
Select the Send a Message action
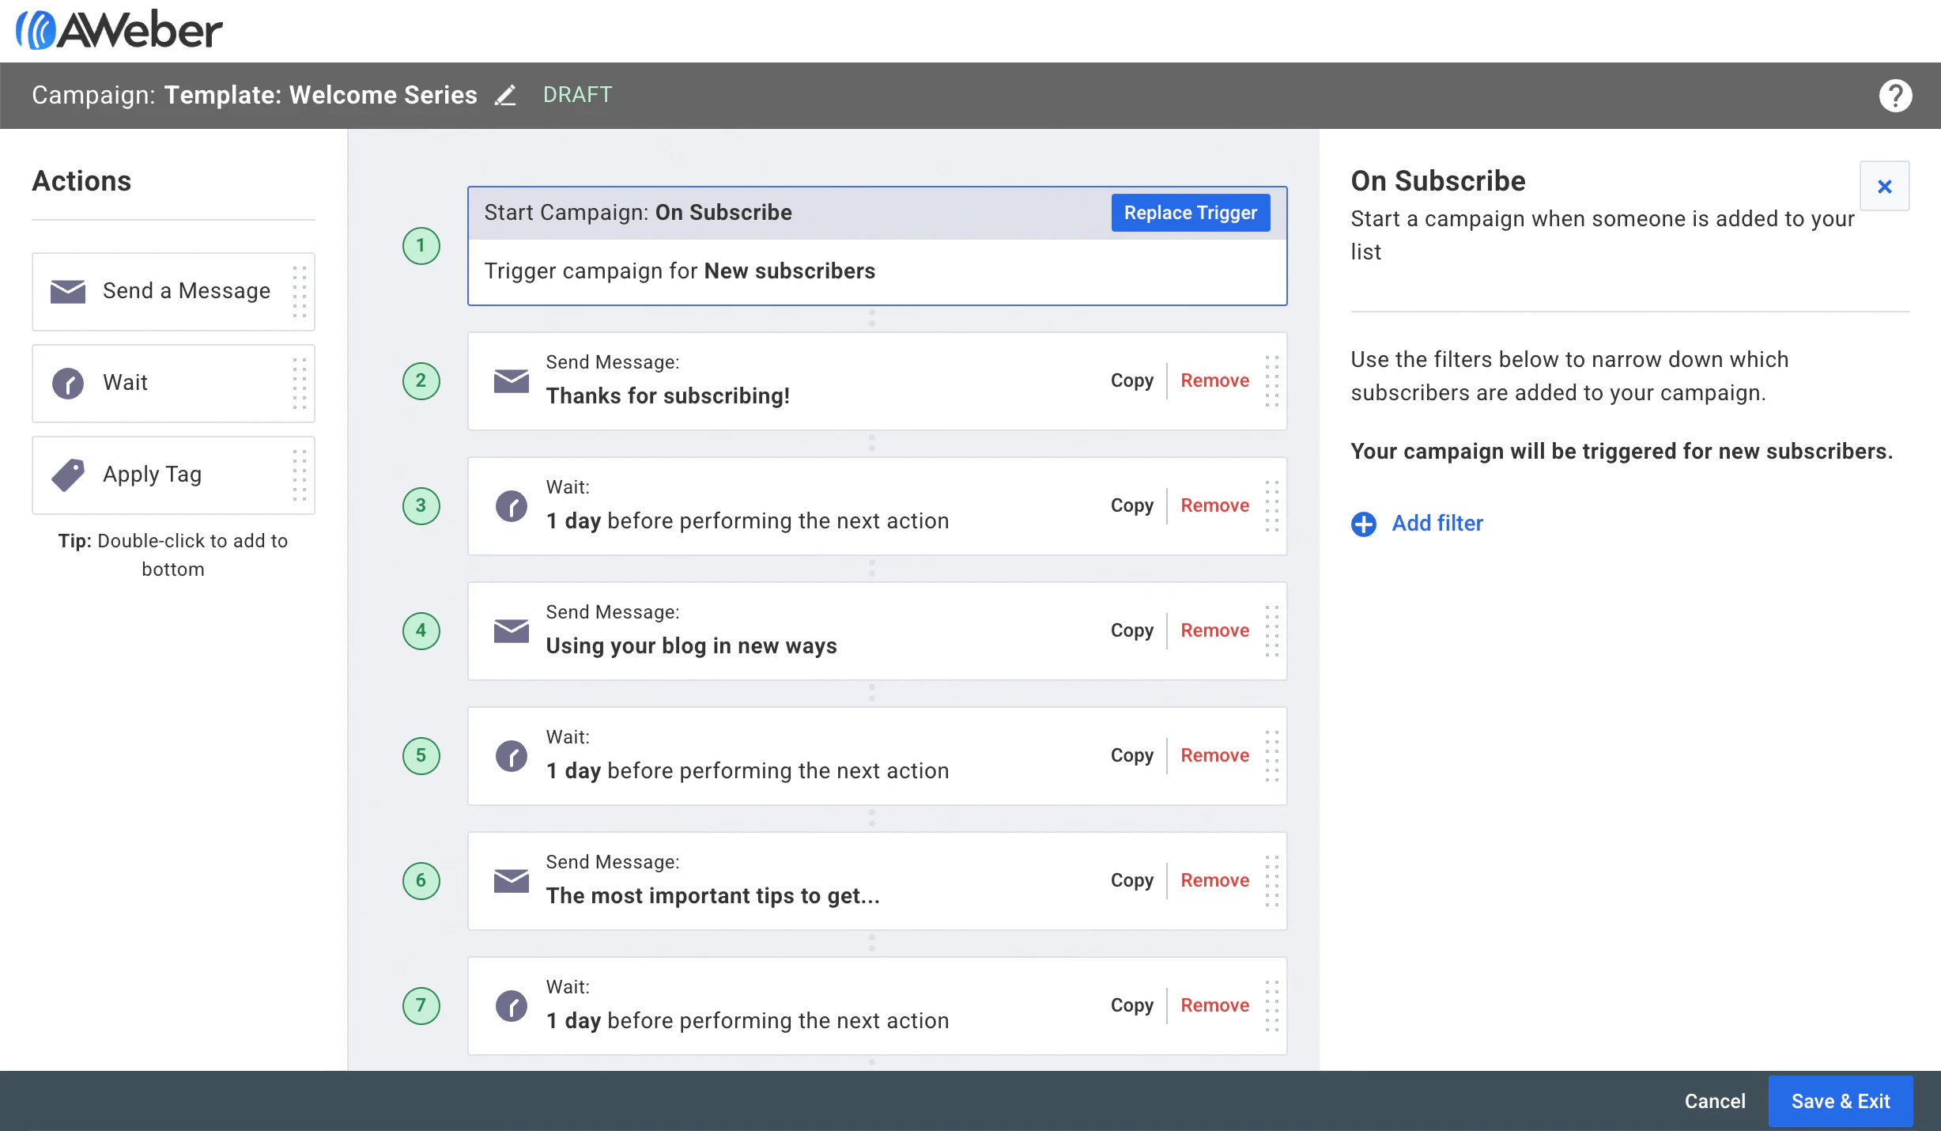(x=173, y=291)
